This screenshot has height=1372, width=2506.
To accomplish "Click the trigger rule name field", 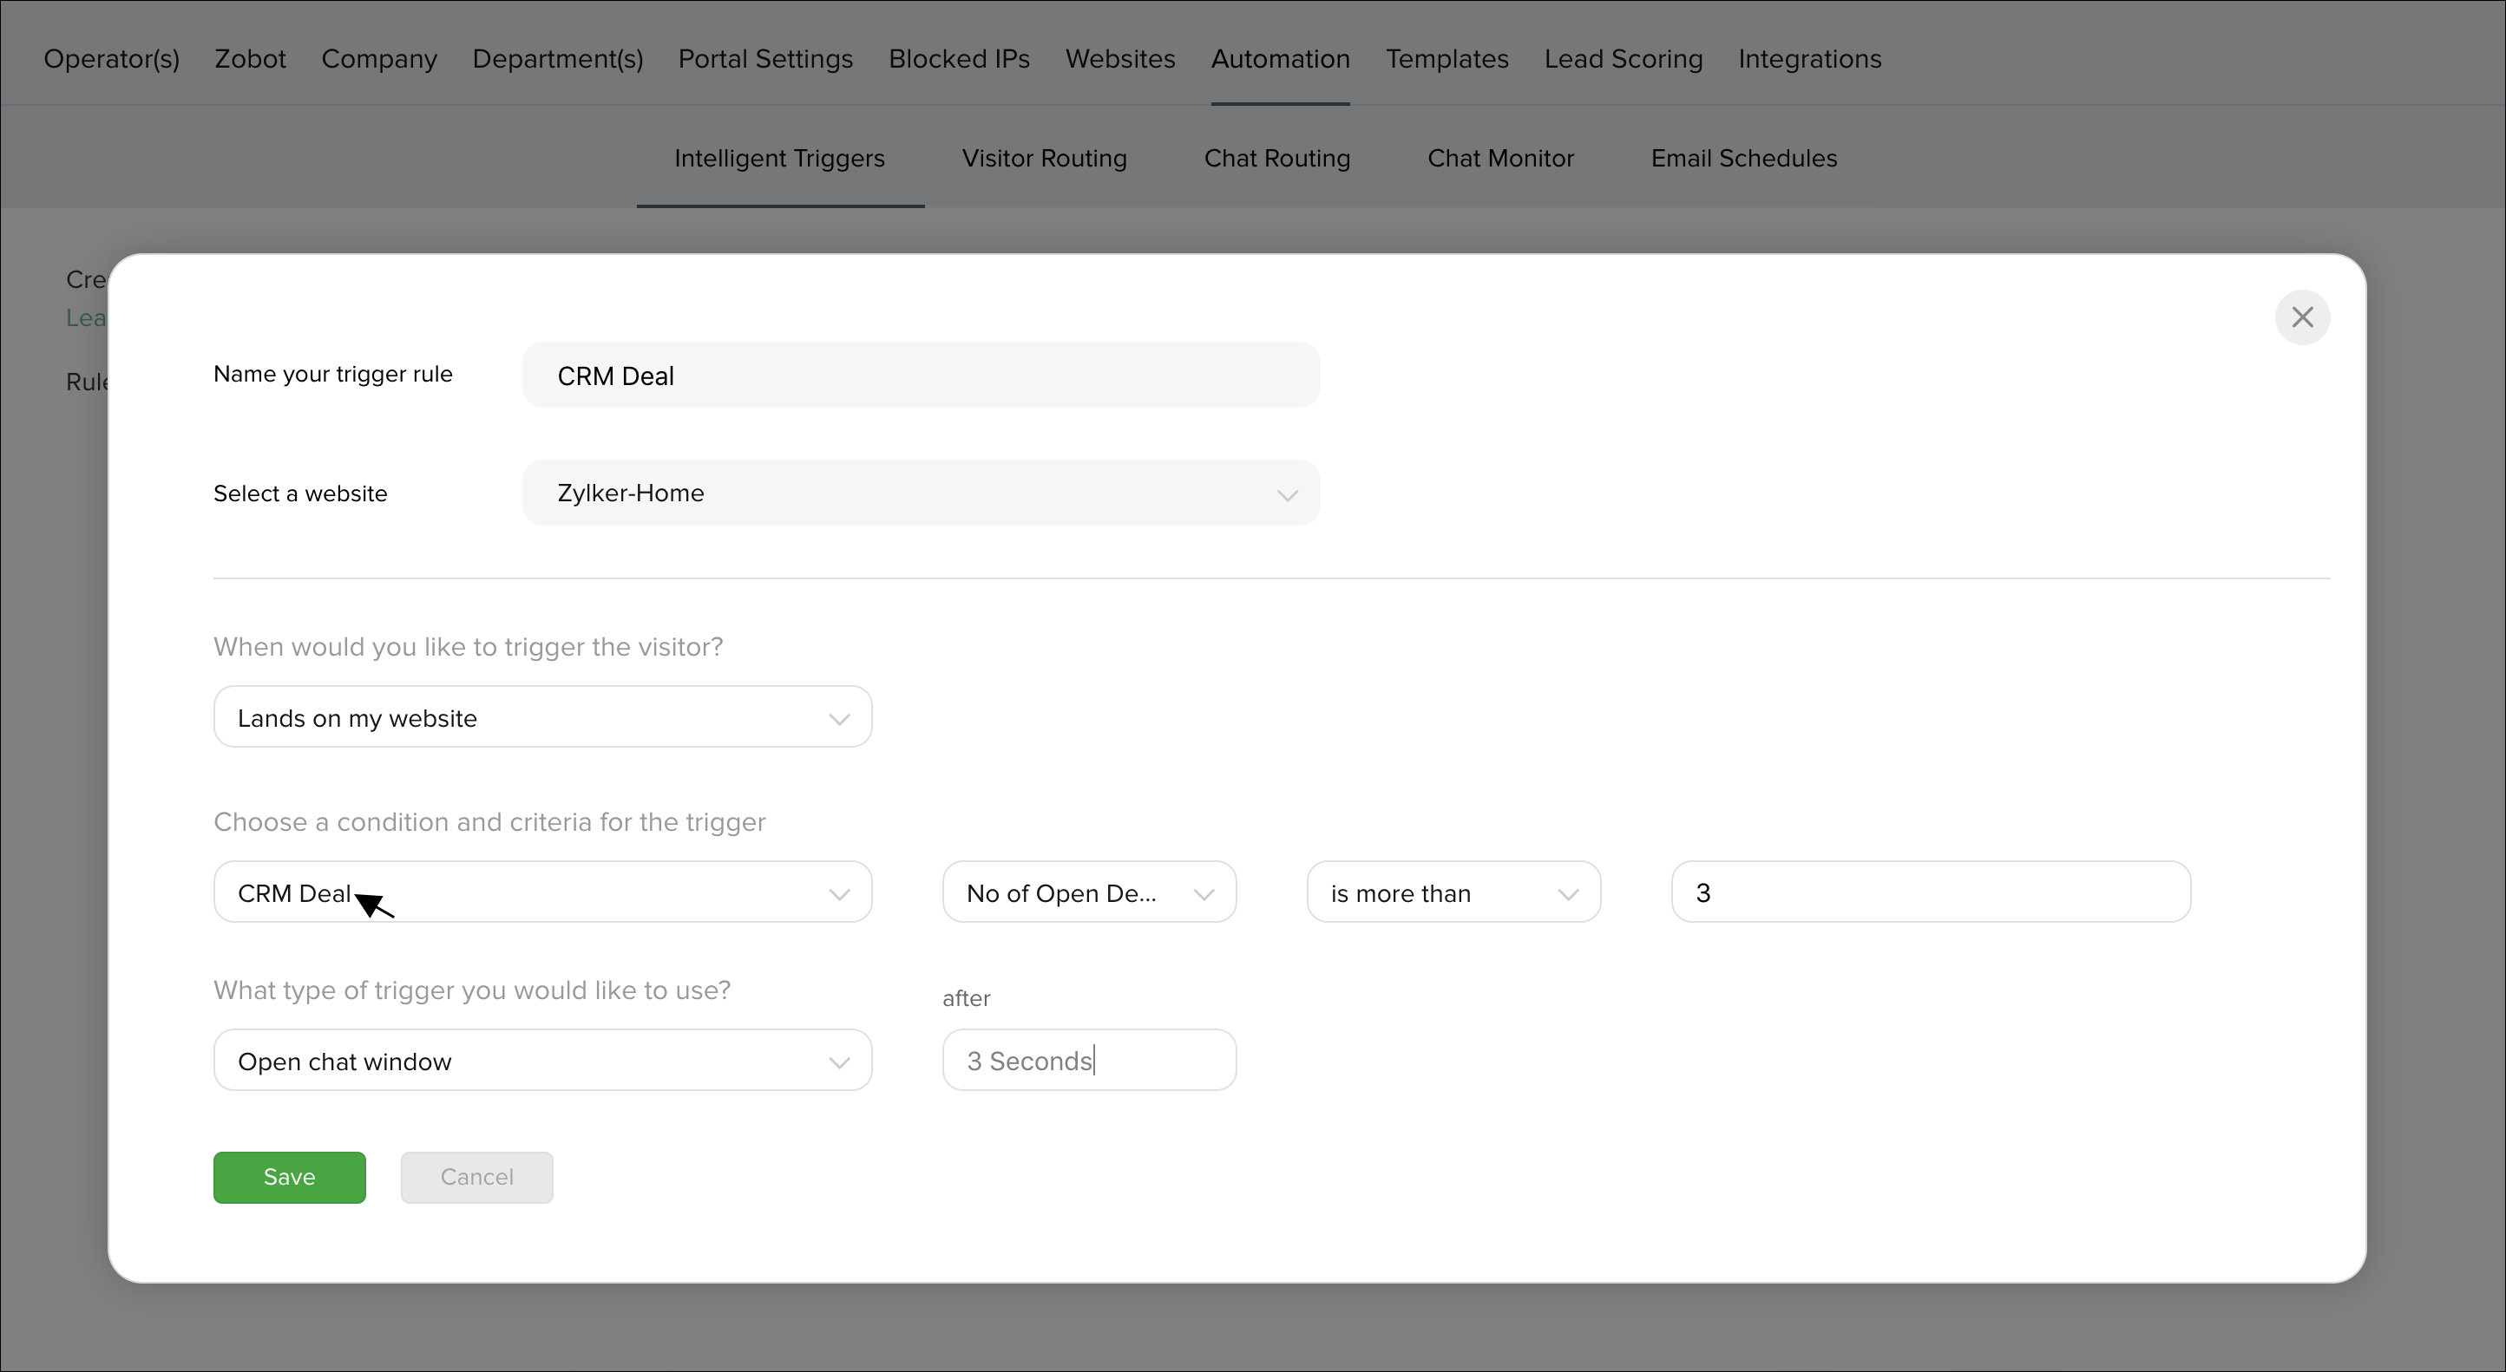I will 921,376.
